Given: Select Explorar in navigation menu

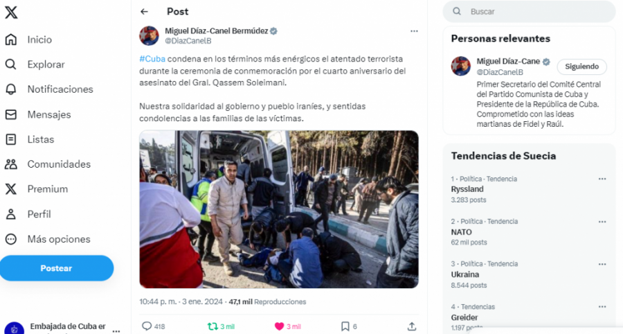Looking at the screenshot, I should (35, 64).
